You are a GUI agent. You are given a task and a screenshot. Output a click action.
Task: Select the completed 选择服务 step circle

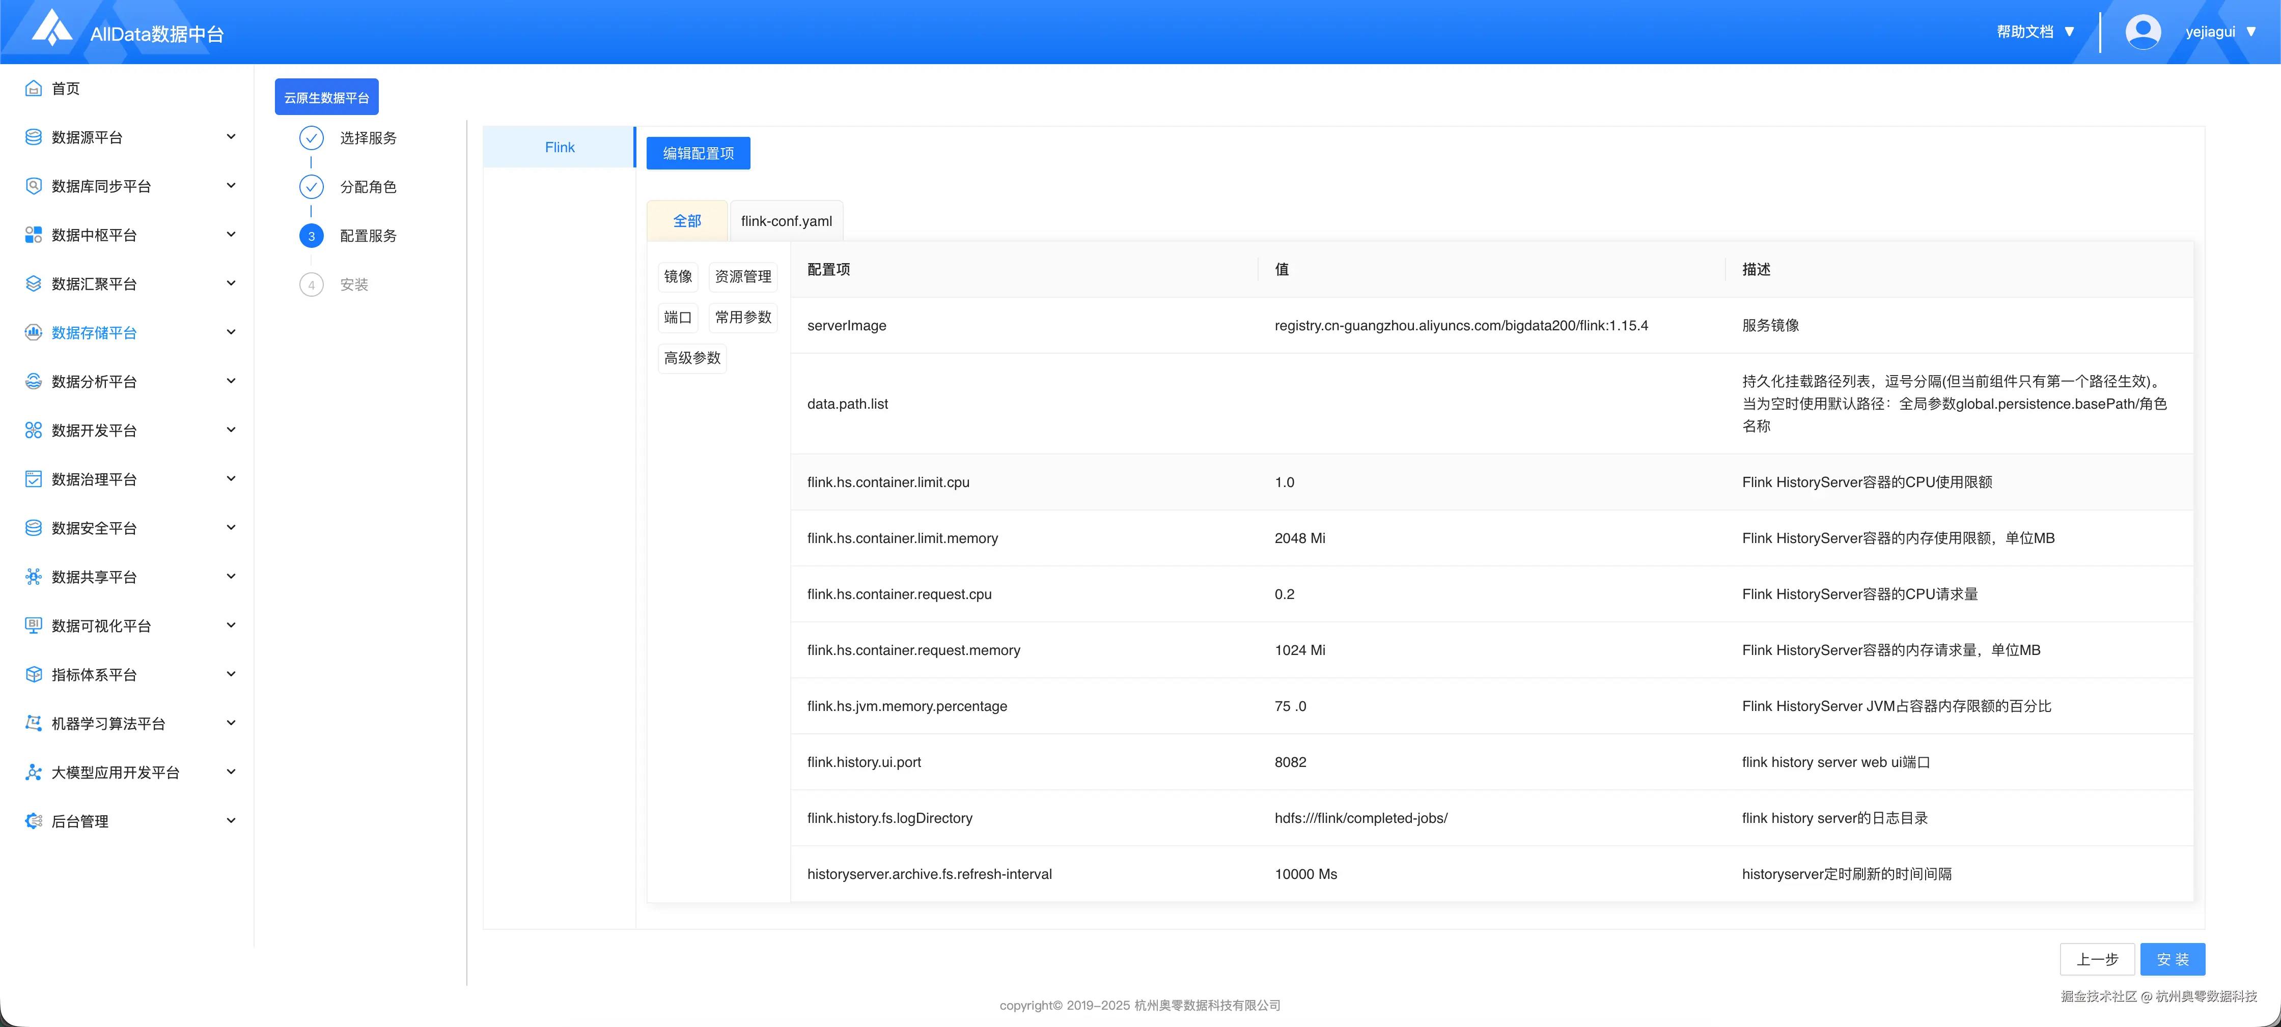click(x=311, y=138)
